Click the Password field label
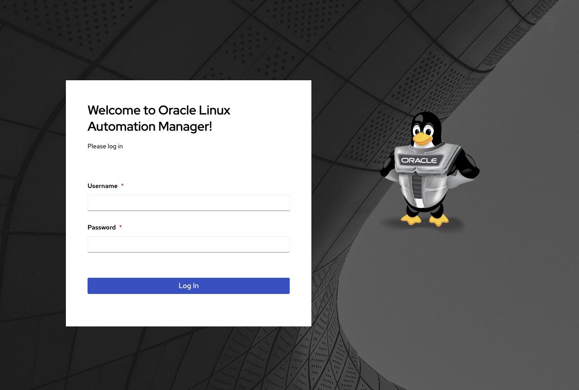The image size is (579, 390). pos(102,227)
